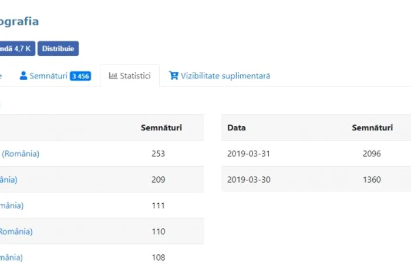This screenshot has width=411, height=266.
Task: Select the 108 signatures value
Action: tap(159, 257)
